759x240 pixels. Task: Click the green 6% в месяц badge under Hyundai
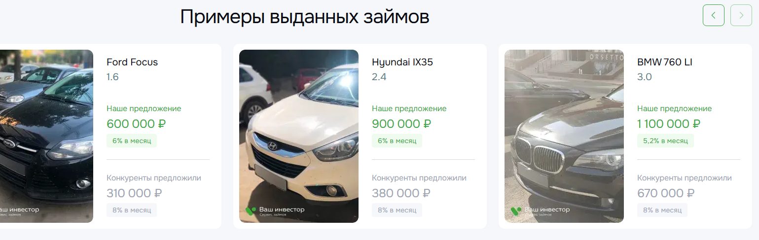tap(397, 141)
